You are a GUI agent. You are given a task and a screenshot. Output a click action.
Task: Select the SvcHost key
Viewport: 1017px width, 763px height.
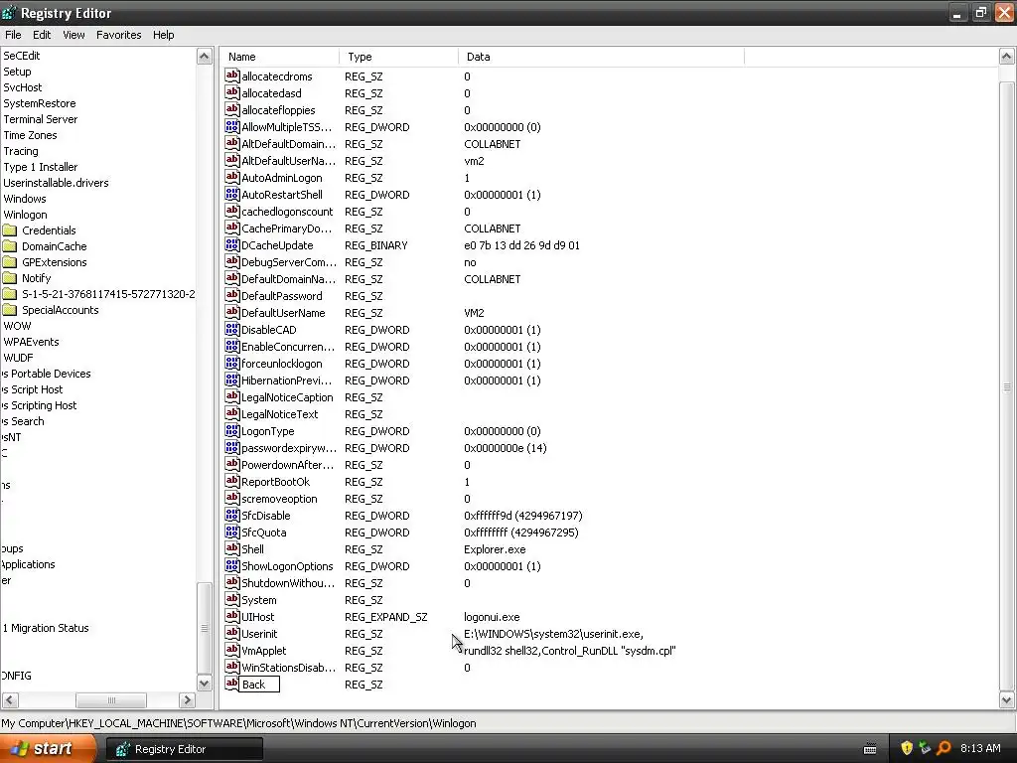pos(23,87)
